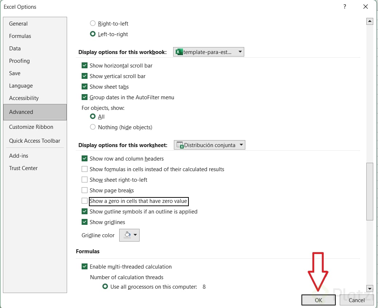The image size is (378, 308).
Task: Choose Nothing (hide objects) option
Action: (93, 127)
